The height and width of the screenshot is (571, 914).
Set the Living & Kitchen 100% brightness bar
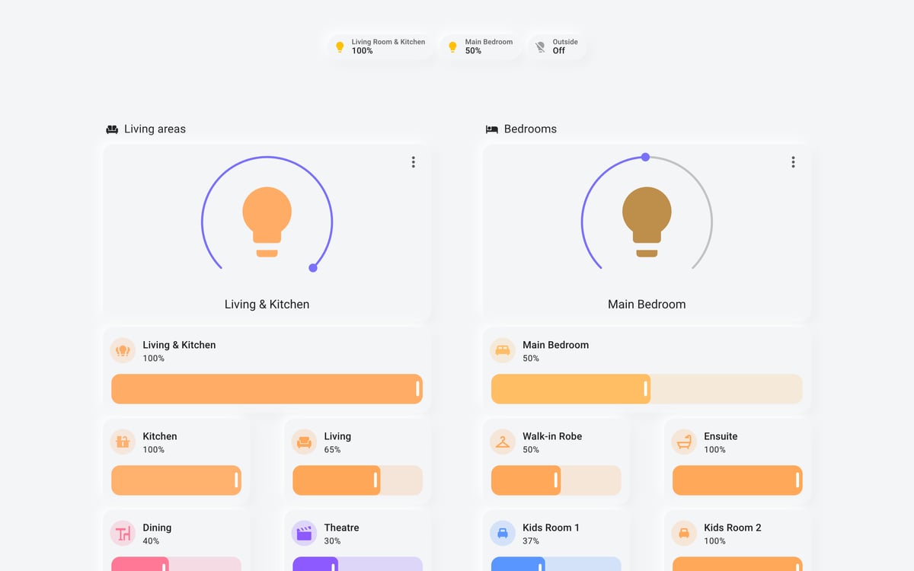click(x=267, y=389)
